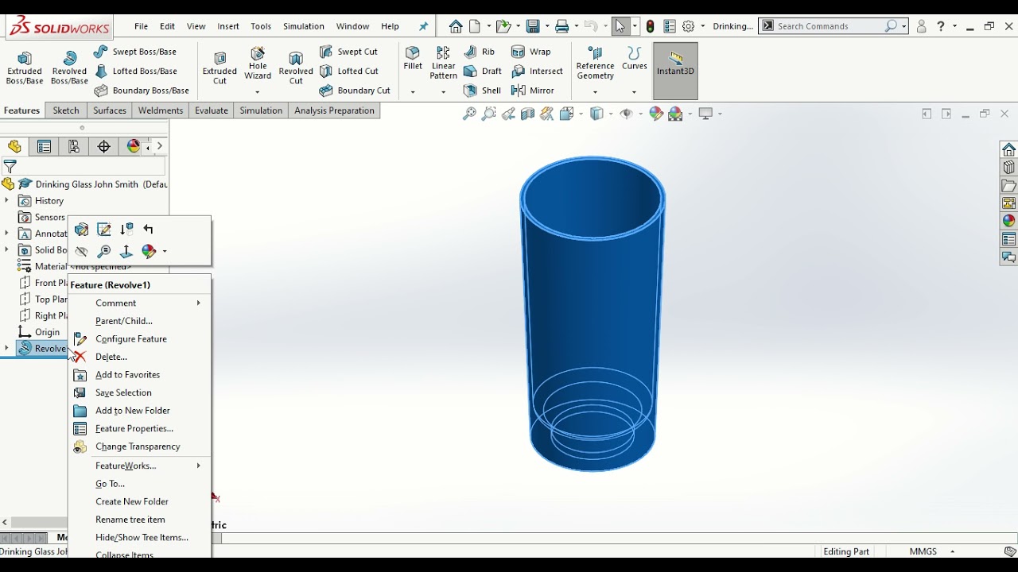Open Hole Wizard dropdown arrow
Image resolution: width=1018 pixels, height=572 pixels.
coord(258,92)
